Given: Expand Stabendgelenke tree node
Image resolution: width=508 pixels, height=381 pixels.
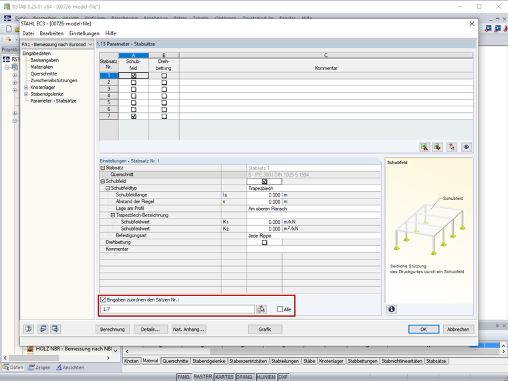Looking at the screenshot, I should [26, 94].
